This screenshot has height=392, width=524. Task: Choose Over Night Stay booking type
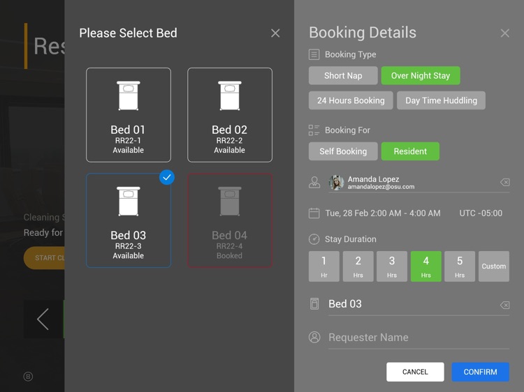(x=421, y=75)
